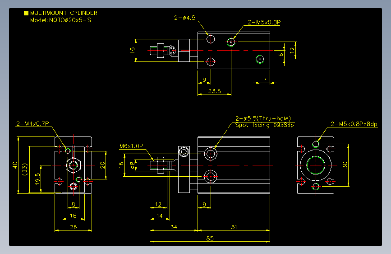Screen dimensions: 391x254
Task: Click the 7 dimension value
Action: pyautogui.click(x=265, y=80)
